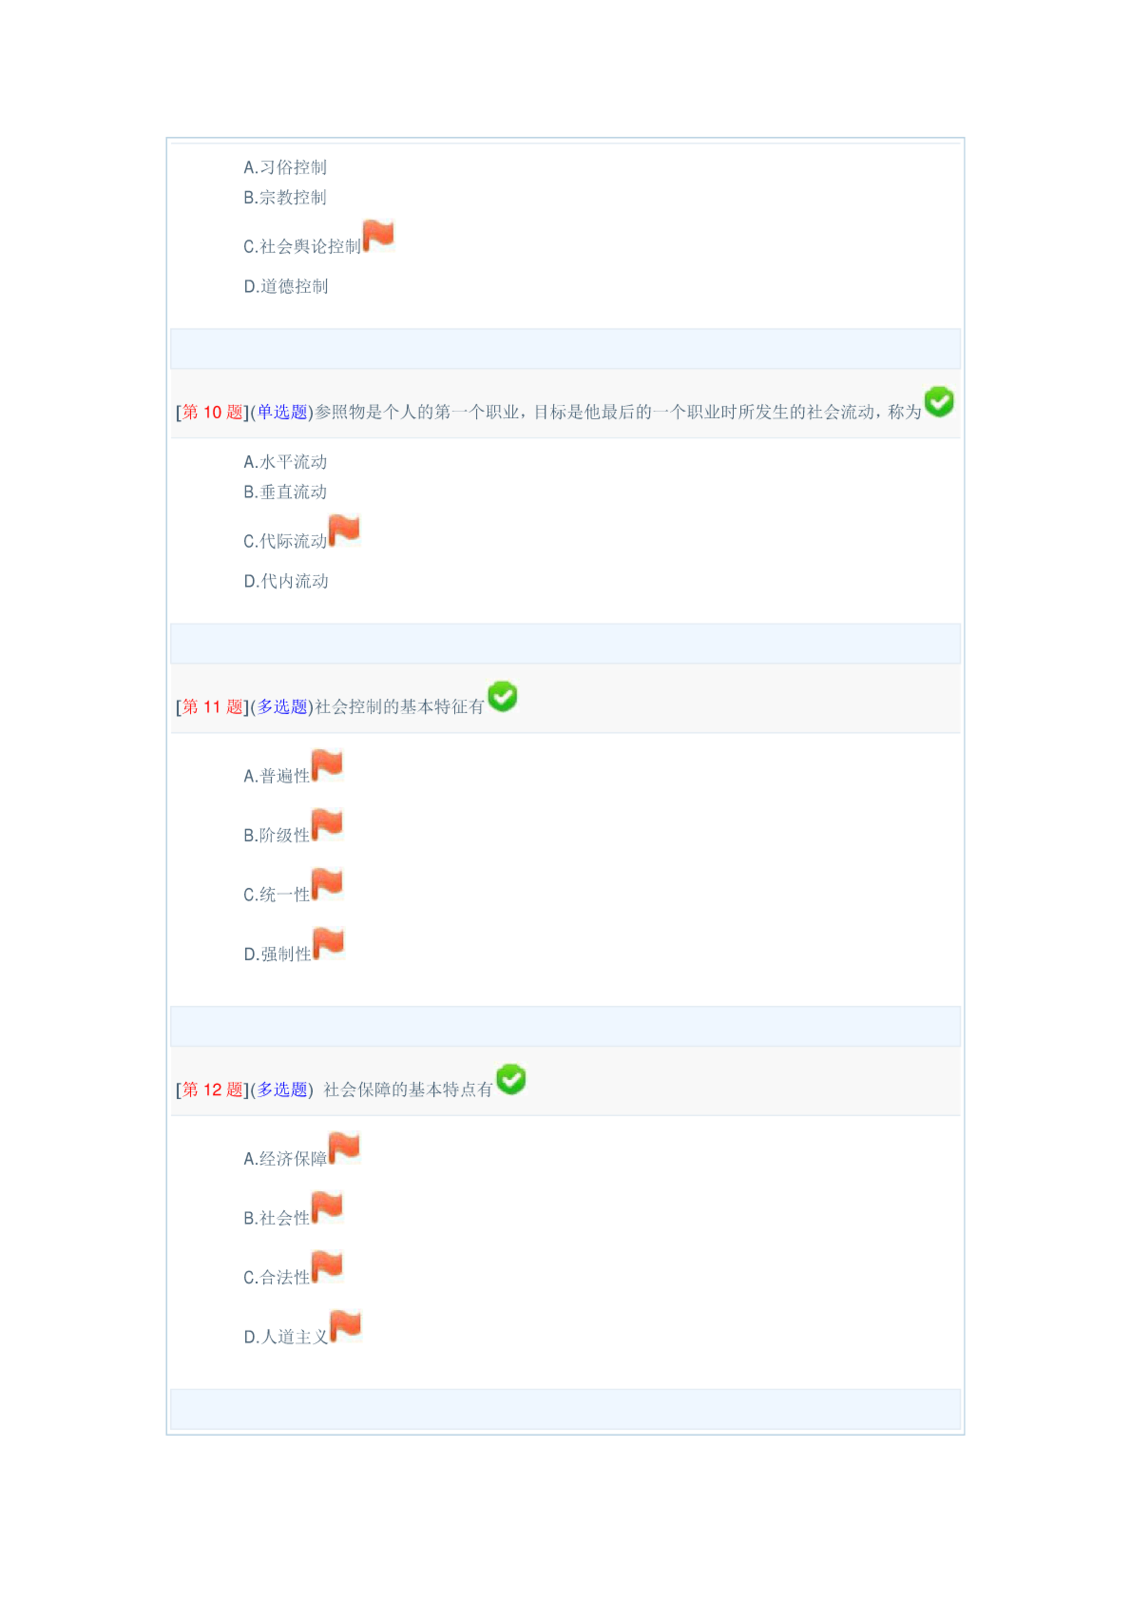Select answer A.习俗控制
The image size is (1131, 1601).
(285, 167)
